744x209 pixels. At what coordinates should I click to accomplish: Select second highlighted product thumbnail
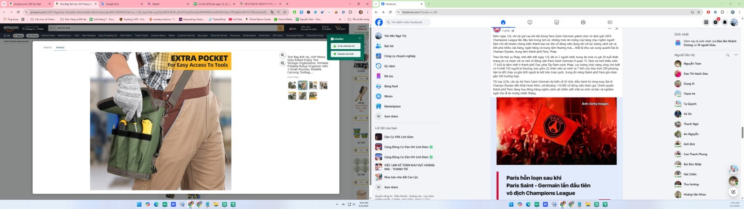point(302,85)
